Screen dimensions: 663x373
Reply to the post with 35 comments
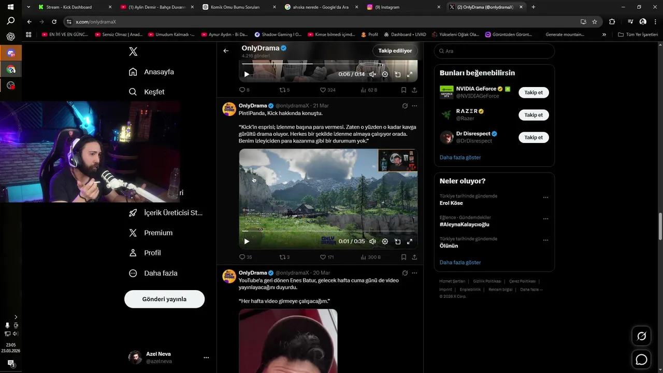click(246, 257)
